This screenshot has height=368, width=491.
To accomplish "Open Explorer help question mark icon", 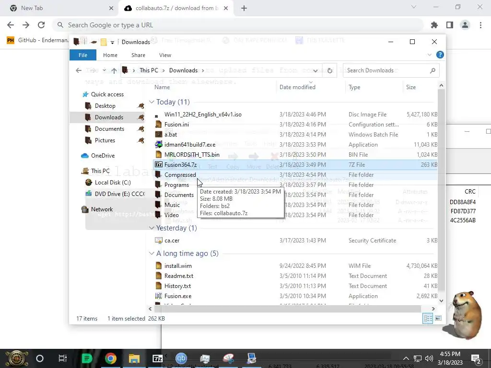I will tap(440, 55).
